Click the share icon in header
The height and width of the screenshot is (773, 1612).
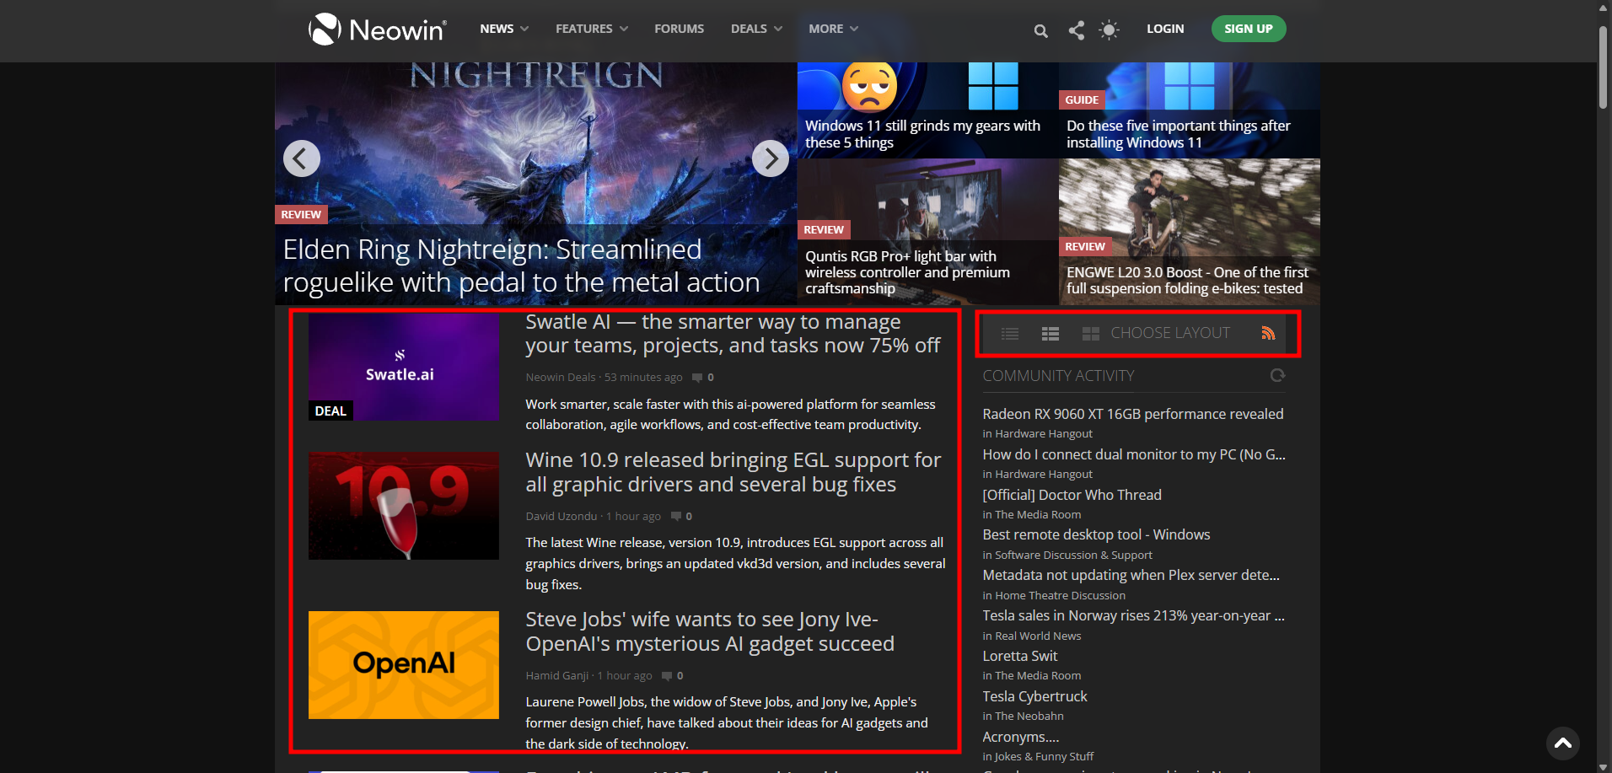tap(1077, 30)
